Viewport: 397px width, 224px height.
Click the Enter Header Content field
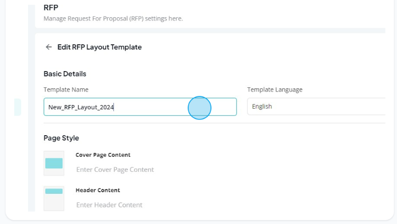(109, 205)
